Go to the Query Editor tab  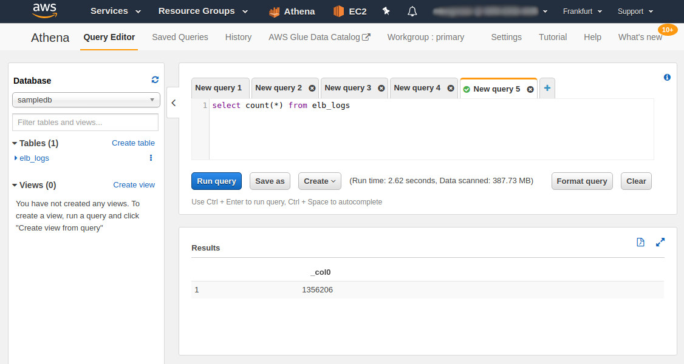pyautogui.click(x=109, y=37)
